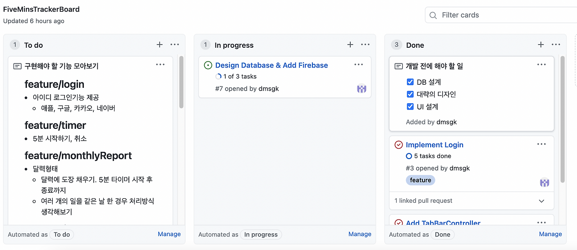Focus the Filter cards search field
This screenshot has width=577, height=250.
(x=501, y=15)
